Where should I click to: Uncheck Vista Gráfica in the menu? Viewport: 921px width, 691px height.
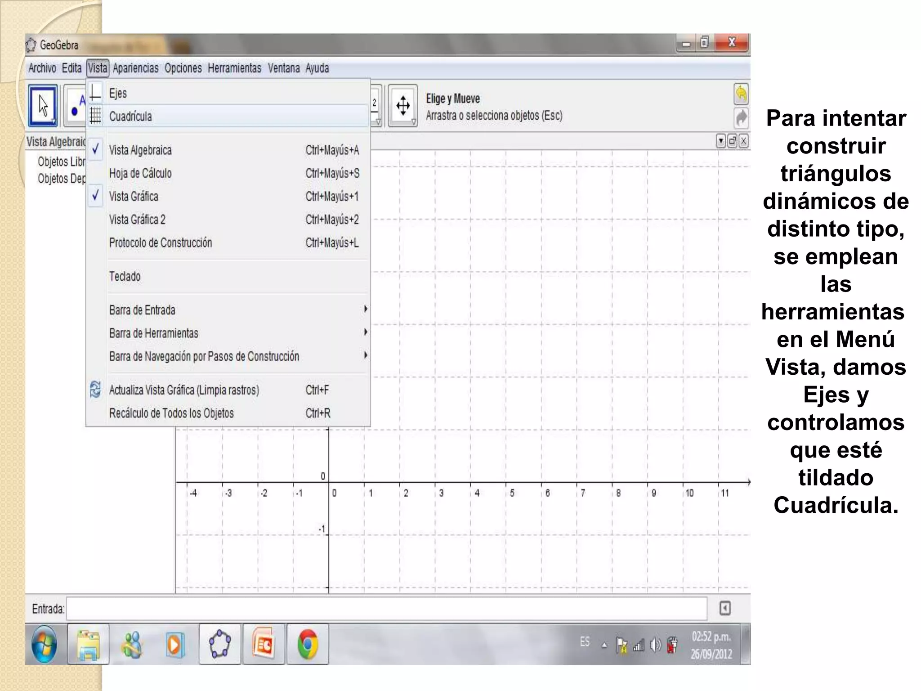point(134,196)
